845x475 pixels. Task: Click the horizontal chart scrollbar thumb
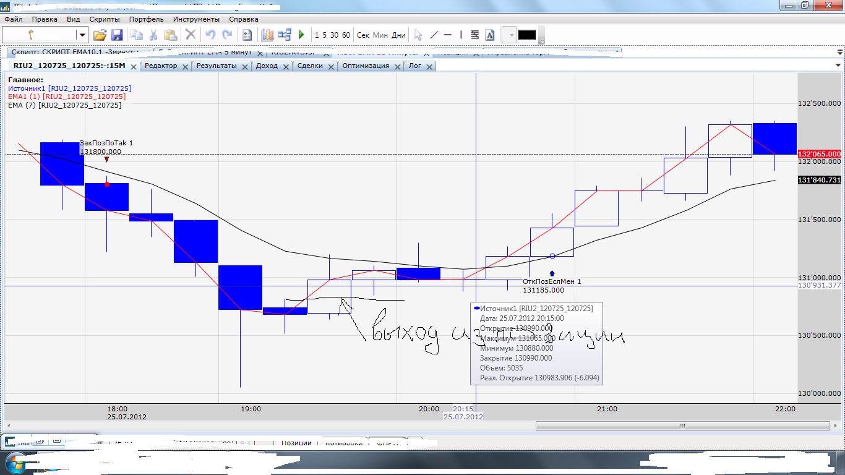coord(683,426)
